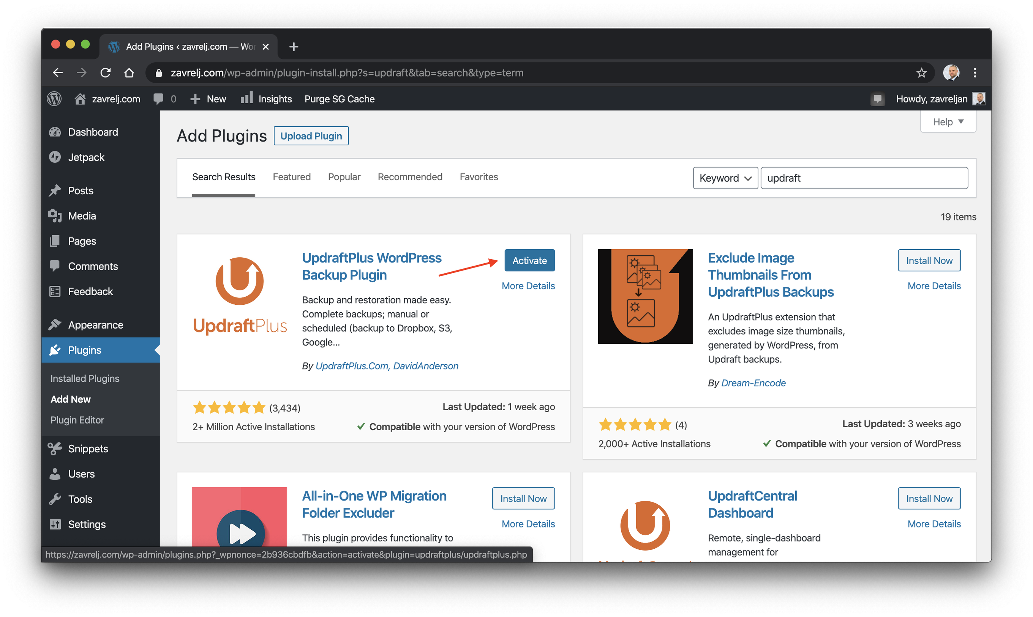Open Chrome profile avatar
The height and width of the screenshot is (617, 1033).
tap(951, 73)
